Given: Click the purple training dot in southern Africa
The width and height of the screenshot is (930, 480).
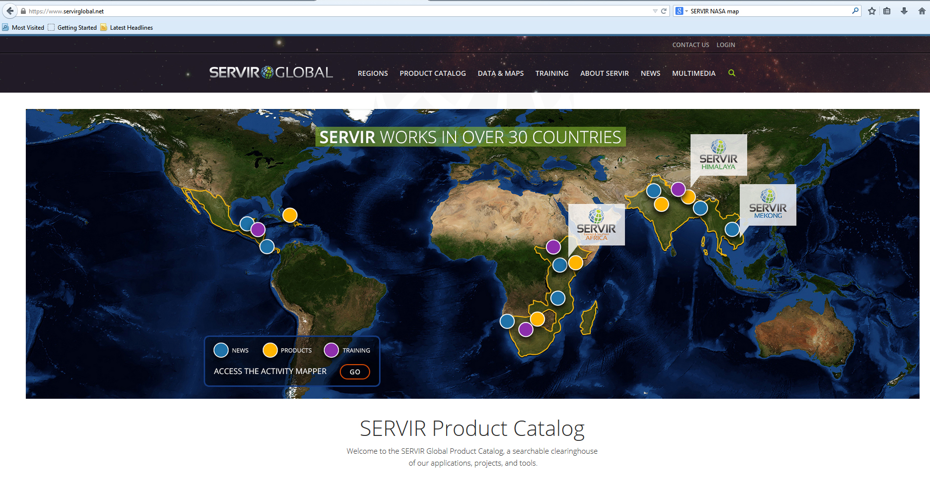Looking at the screenshot, I should [526, 329].
